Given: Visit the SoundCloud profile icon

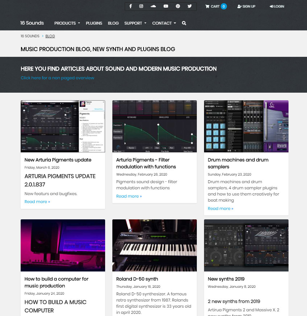Looking at the screenshot, I should (153, 7).
